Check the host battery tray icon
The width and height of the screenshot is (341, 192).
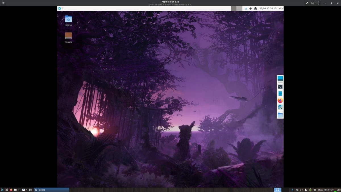coord(310,190)
